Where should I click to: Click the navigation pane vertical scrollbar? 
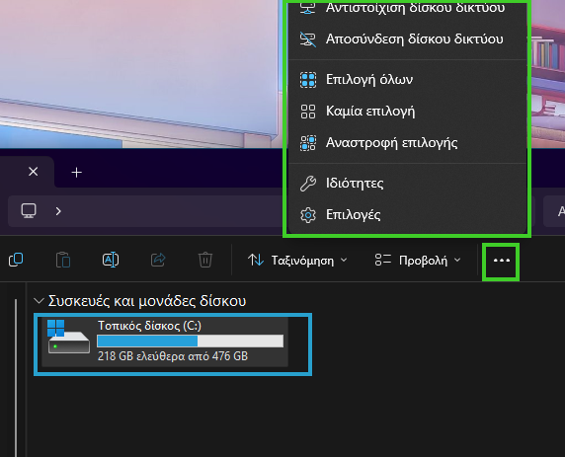coord(16,377)
